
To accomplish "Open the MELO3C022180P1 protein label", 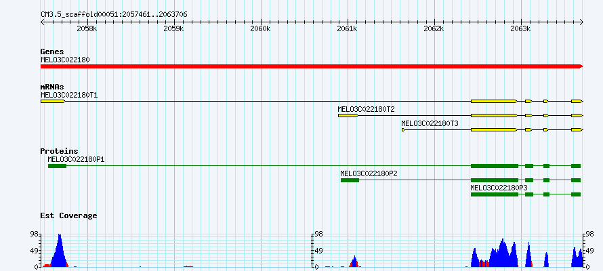I will click(76, 159).
